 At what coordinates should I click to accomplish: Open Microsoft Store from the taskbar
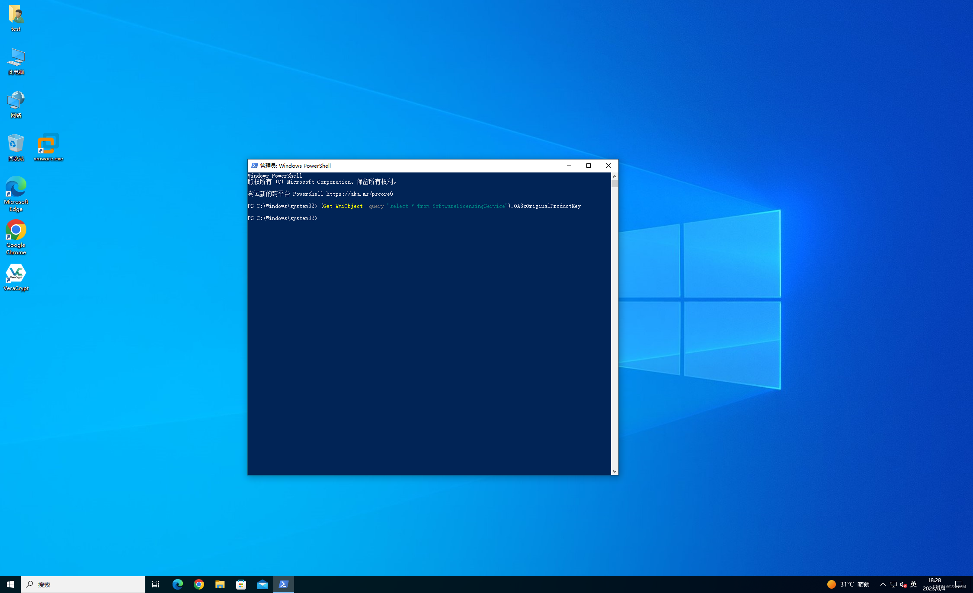coord(241,584)
